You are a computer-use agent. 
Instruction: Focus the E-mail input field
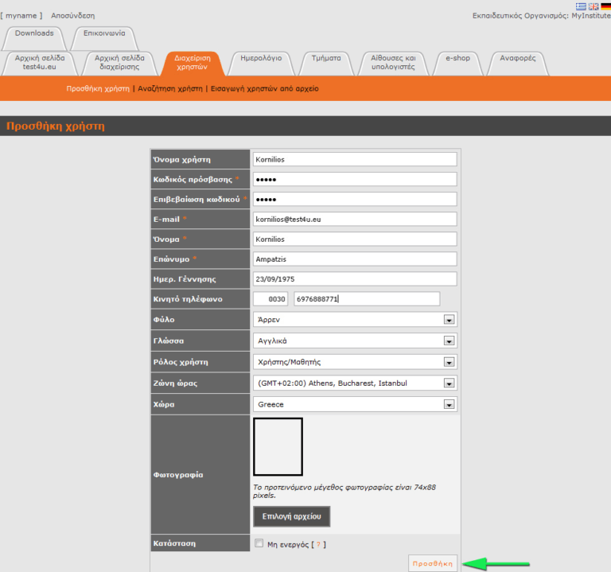tap(354, 219)
